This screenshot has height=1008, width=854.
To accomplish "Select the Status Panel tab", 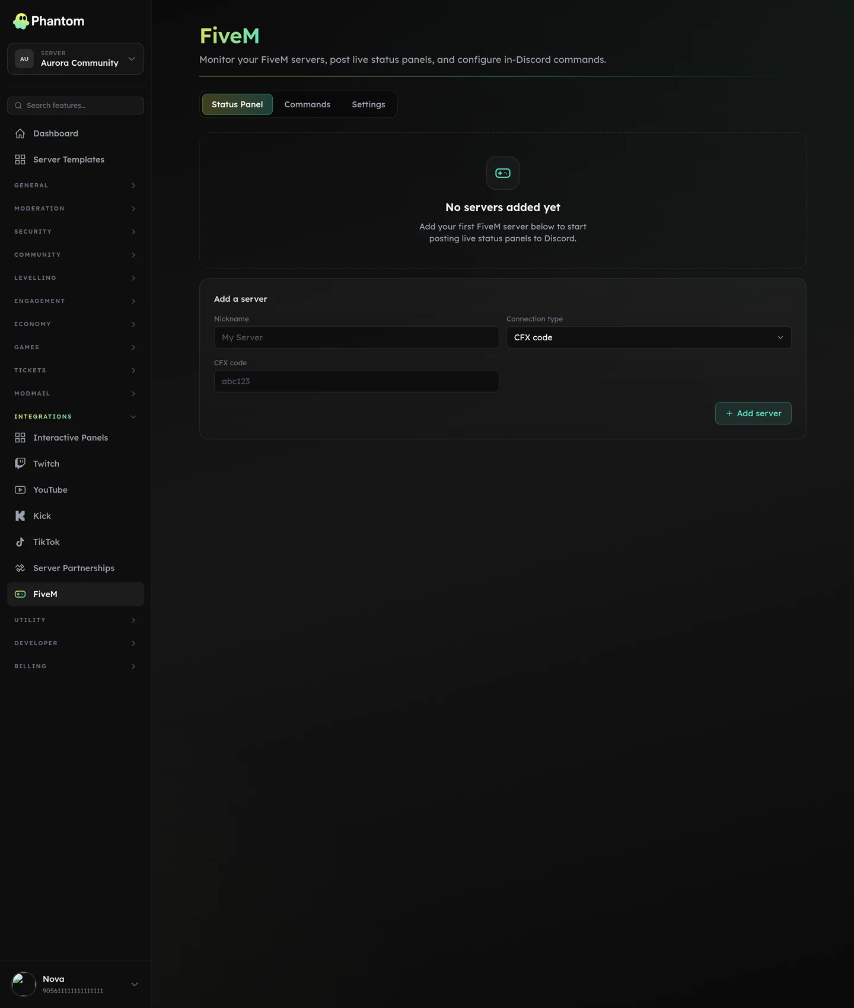I will point(237,104).
